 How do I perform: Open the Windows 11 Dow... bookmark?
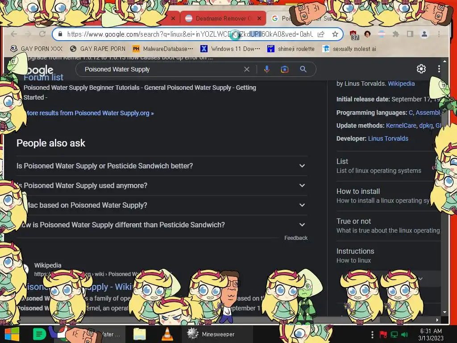tap(230, 49)
